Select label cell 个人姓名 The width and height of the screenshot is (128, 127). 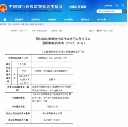tap(21, 64)
